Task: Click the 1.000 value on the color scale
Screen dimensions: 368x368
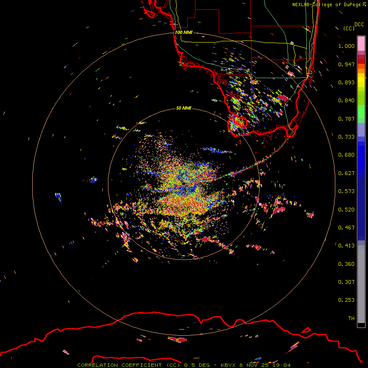Action: click(x=346, y=46)
